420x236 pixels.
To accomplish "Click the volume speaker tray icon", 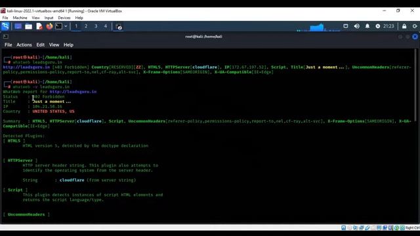I will click(x=356, y=26).
